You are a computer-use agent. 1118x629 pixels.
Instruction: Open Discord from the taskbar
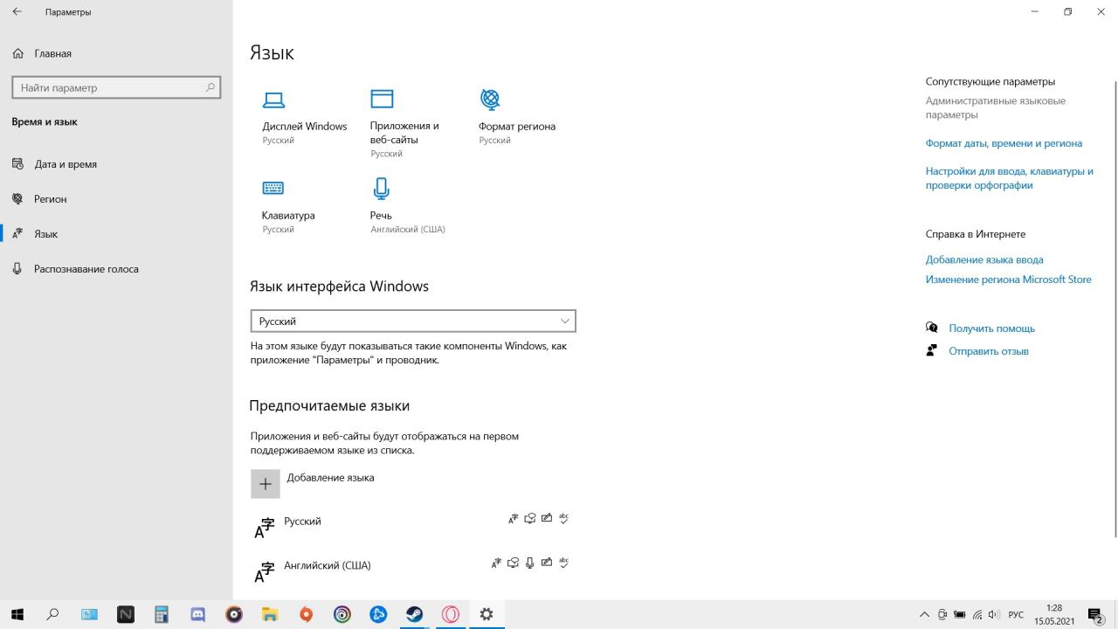pyautogui.click(x=197, y=614)
